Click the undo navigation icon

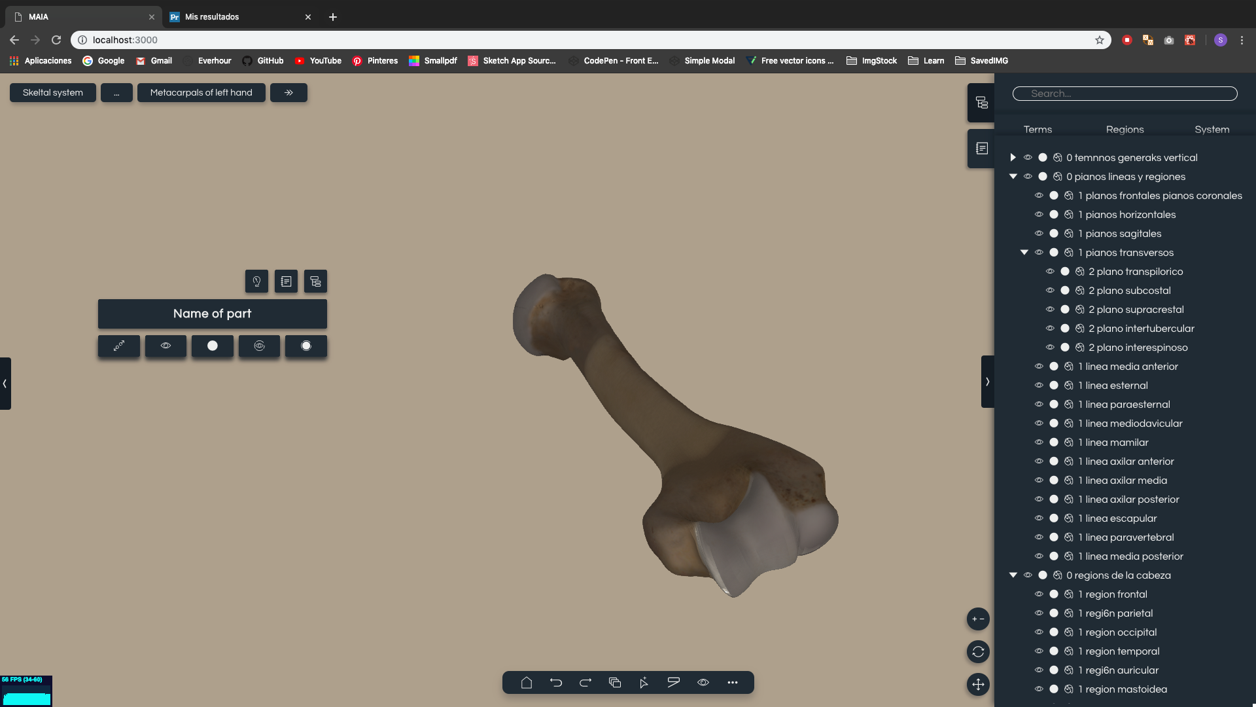pos(555,682)
